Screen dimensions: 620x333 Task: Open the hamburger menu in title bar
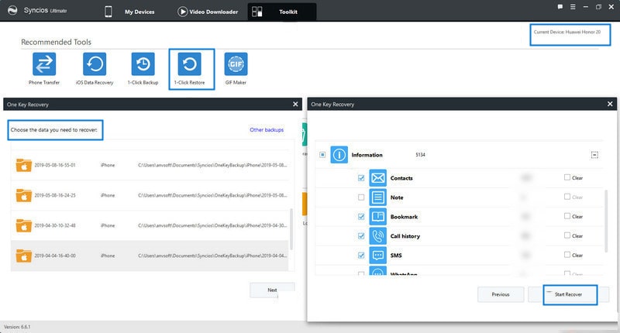point(573,7)
